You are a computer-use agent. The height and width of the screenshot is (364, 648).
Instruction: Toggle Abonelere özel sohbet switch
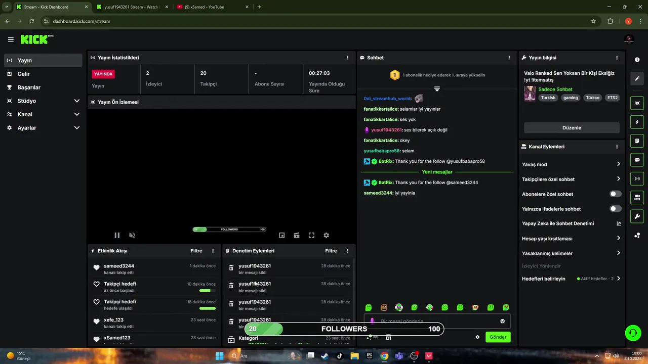pos(615,194)
